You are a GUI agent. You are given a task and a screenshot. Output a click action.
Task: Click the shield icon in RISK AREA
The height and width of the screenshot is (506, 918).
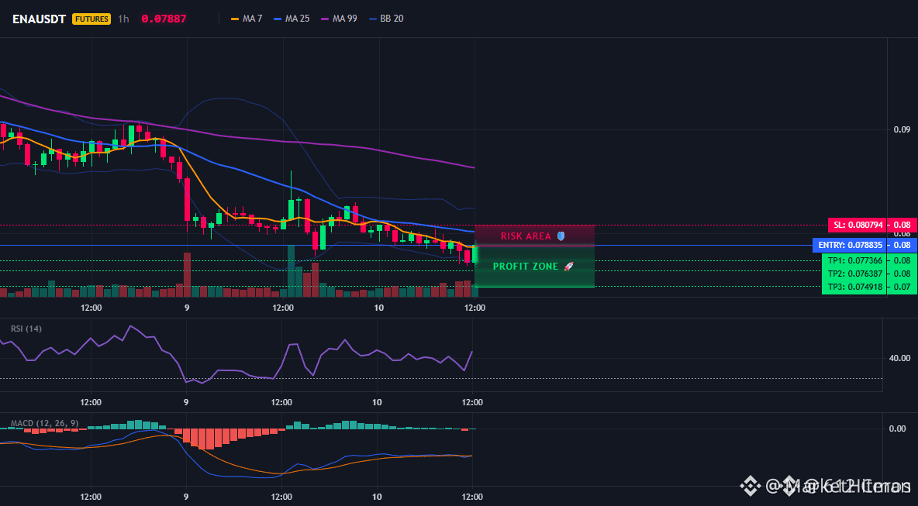pos(561,236)
